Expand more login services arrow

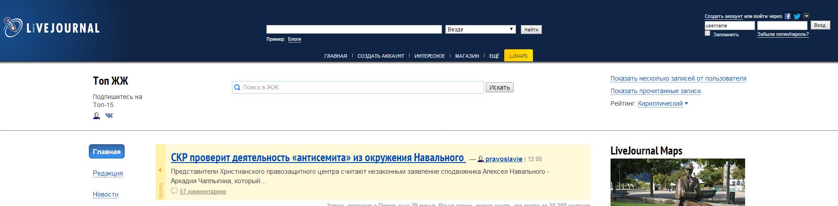806,16
